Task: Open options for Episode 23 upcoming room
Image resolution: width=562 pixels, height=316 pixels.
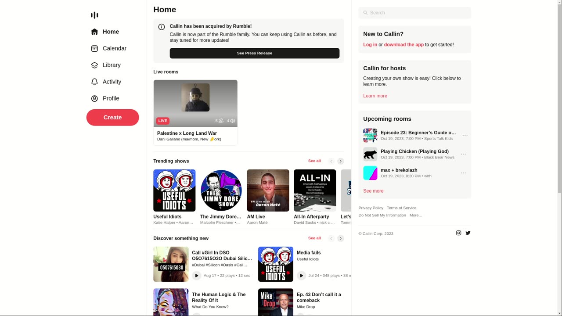Action: point(465,136)
